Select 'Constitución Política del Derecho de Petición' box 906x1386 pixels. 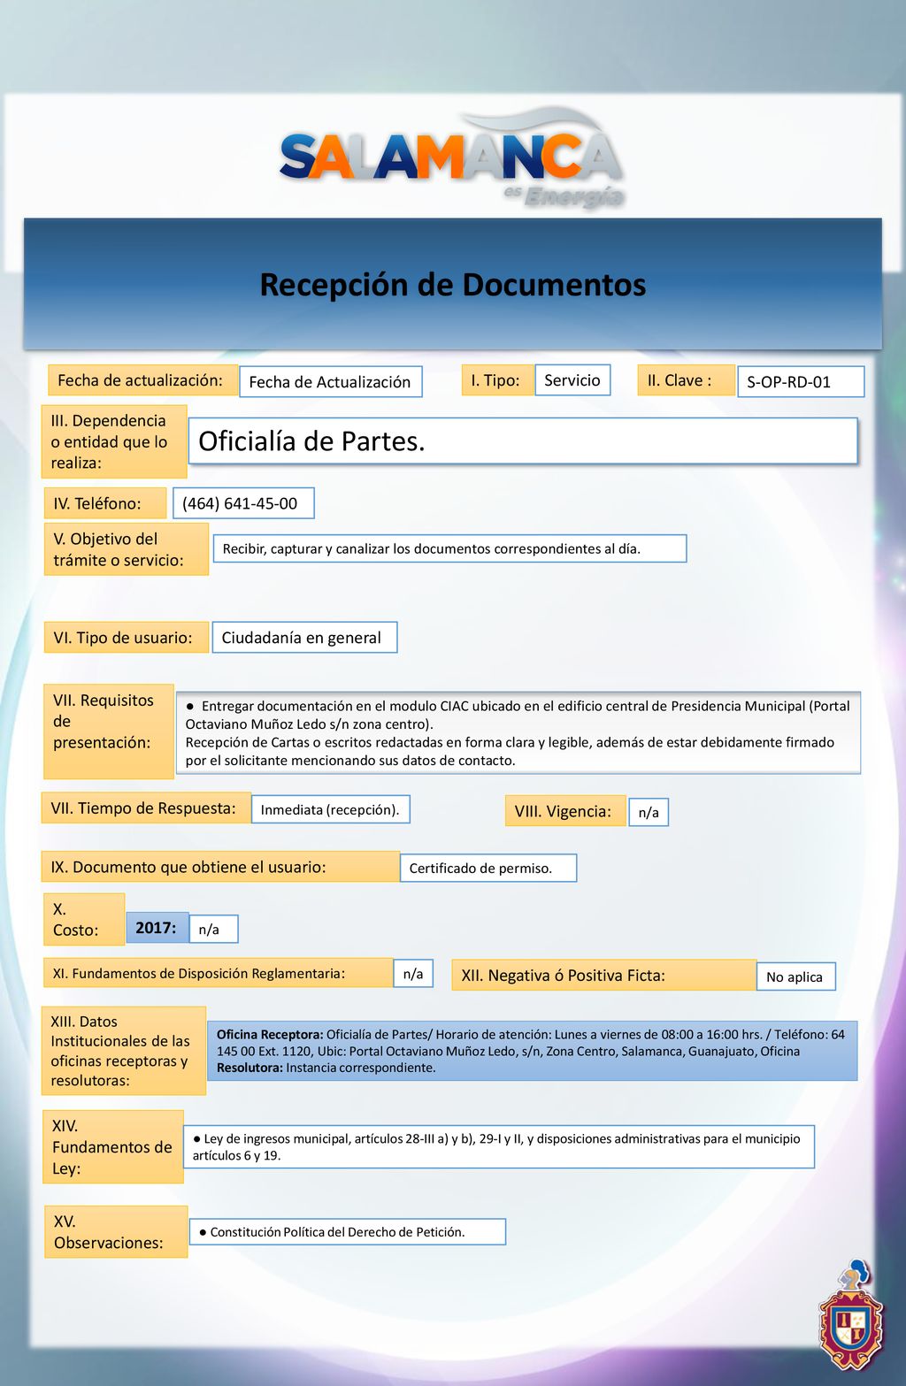(348, 1231)
